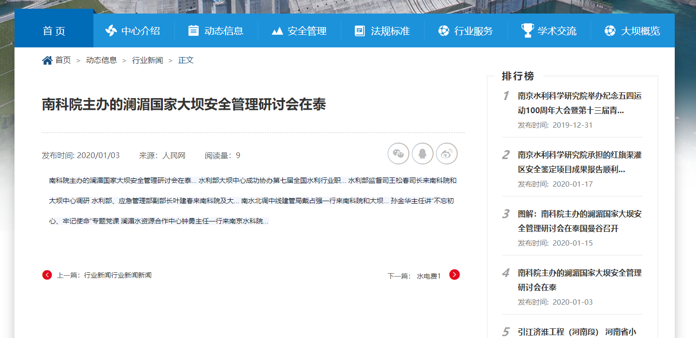Open next article 水电费1
This screenshot has width=696, height=338.
pyautogui.click(x=429, y=276)
